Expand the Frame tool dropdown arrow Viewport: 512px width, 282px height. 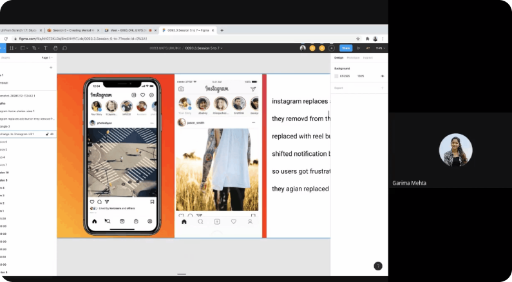[15, 48]
